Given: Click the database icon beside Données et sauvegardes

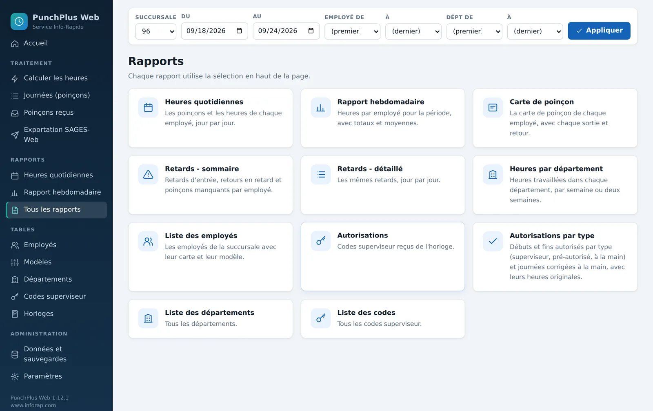Looking at the screenshot, I should click(x=15, y=354).
